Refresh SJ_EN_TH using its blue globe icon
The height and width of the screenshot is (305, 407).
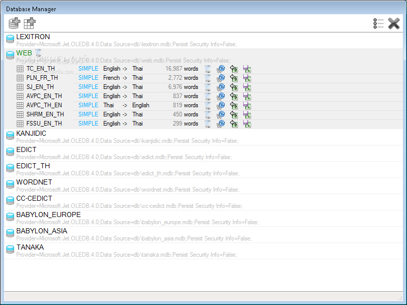[x=221, y=87]
